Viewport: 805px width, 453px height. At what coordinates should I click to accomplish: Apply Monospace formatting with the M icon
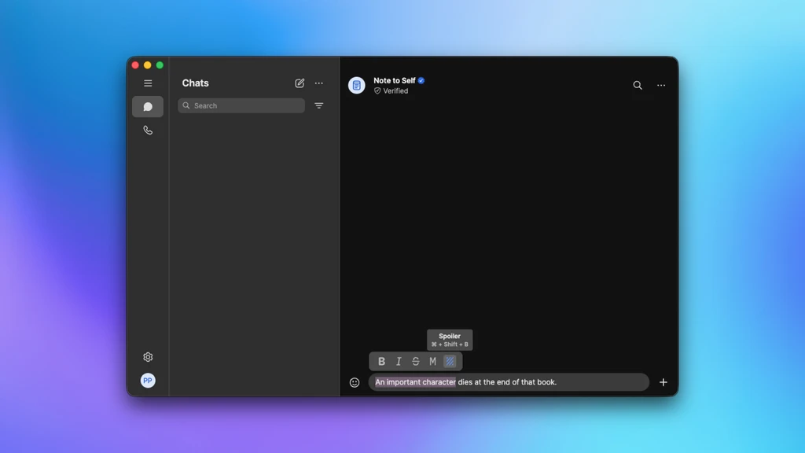[433, 362]
